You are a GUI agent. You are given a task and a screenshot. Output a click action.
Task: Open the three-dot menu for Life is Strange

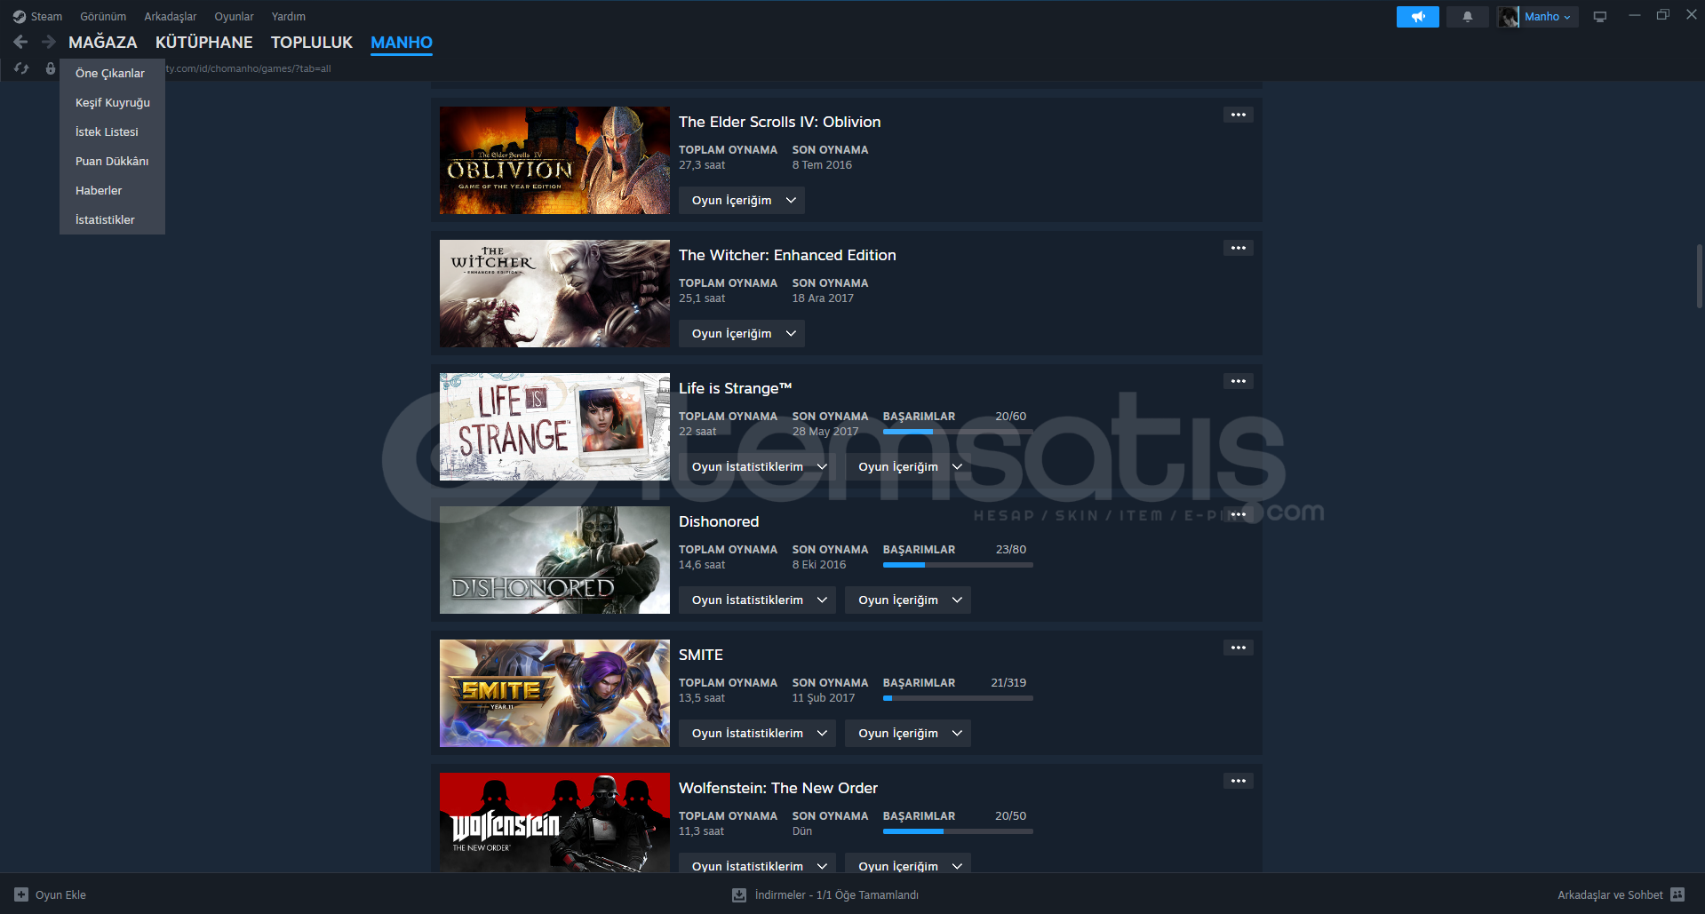(1239, 381)
